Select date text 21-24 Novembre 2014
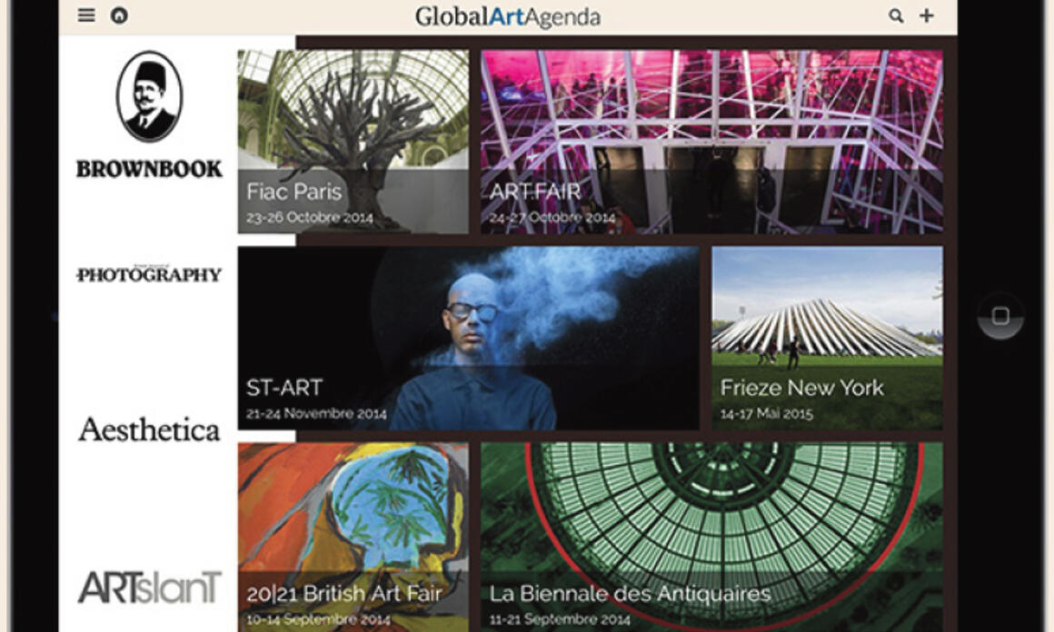This screenshot has height=632, width=1054. [316, 414]
